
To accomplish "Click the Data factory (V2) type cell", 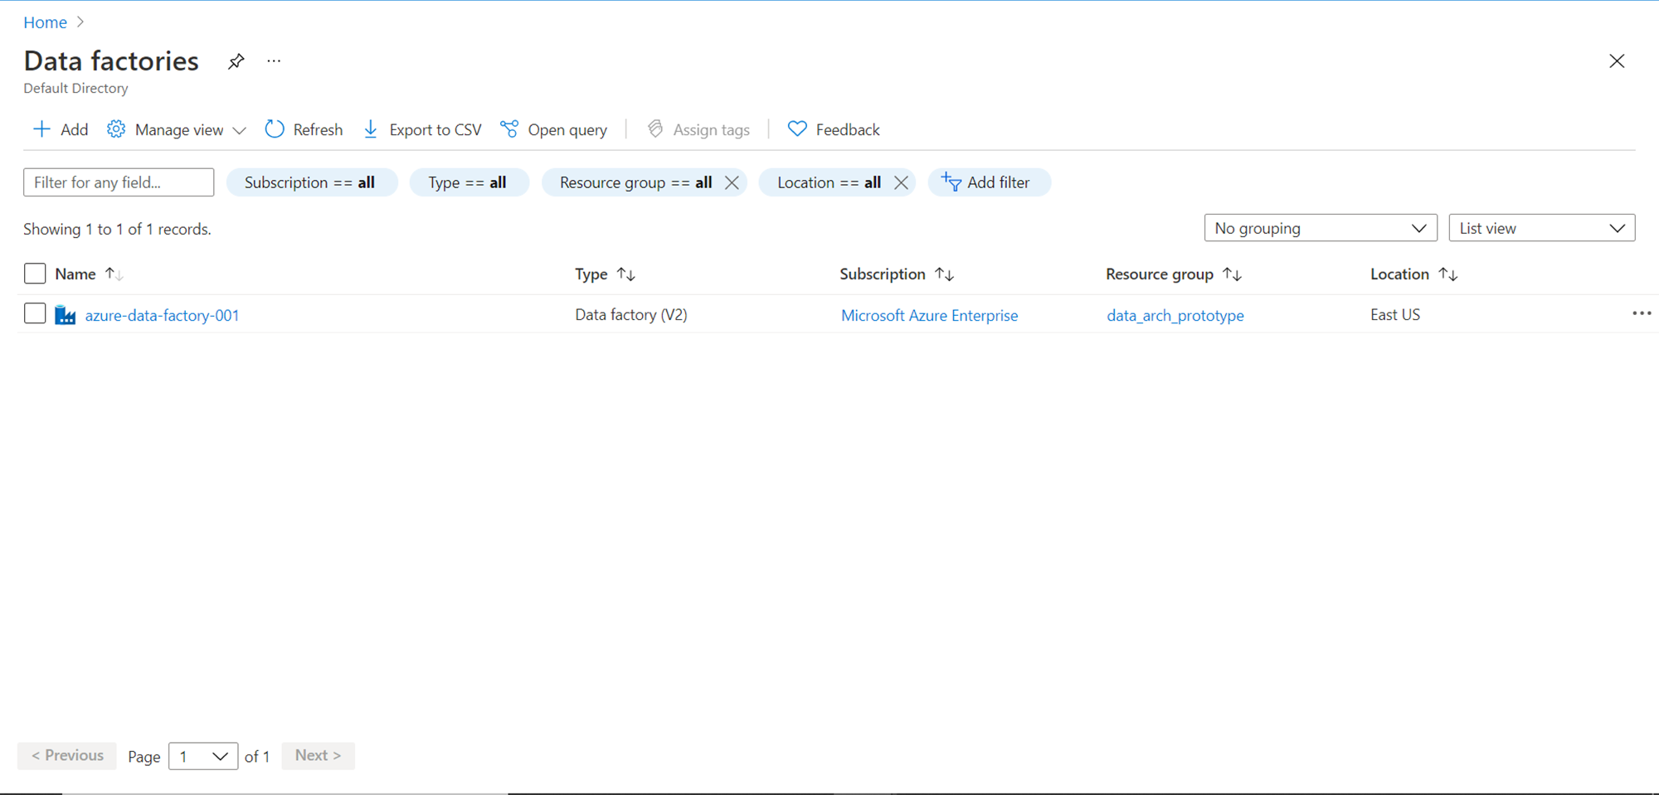I will click(631, 314).
